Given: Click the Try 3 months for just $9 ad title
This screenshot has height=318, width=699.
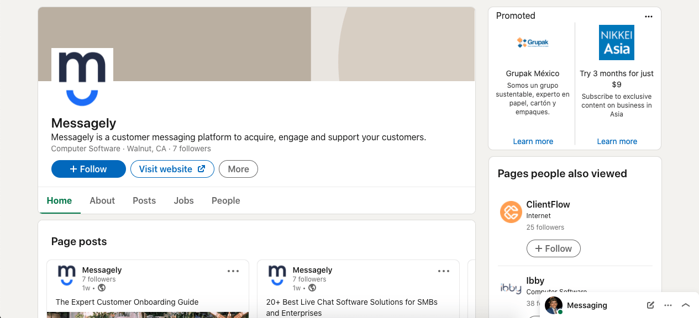Looking at the screenshot, I should click(x=617, y=79).
